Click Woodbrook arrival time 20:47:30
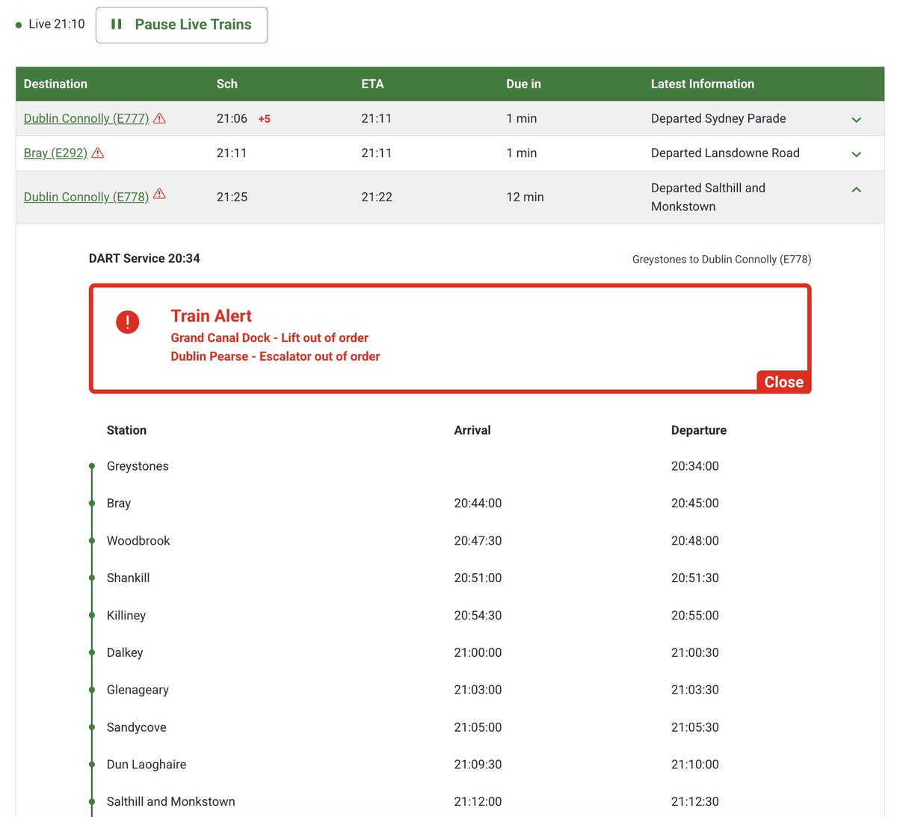Screen dimensions: 897x817 click(478, 541)
